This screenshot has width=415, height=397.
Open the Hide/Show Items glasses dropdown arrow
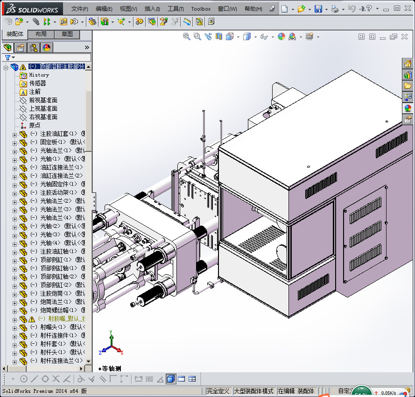(x=272, y=37)
